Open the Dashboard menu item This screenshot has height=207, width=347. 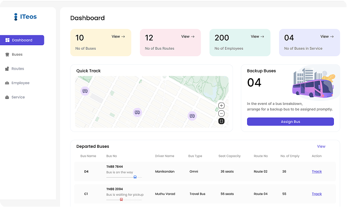(22, 40)
